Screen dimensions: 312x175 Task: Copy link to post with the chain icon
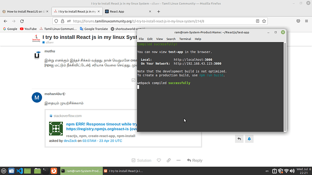coord(169,160)
